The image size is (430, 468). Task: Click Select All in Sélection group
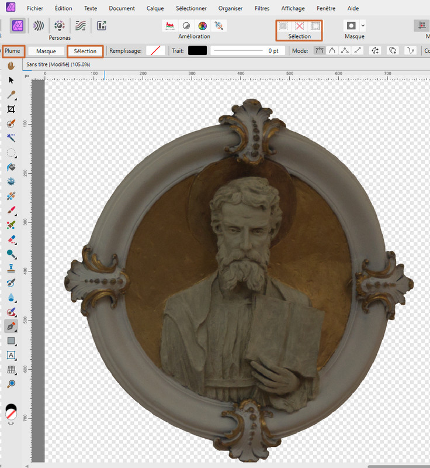click(283, 26)
